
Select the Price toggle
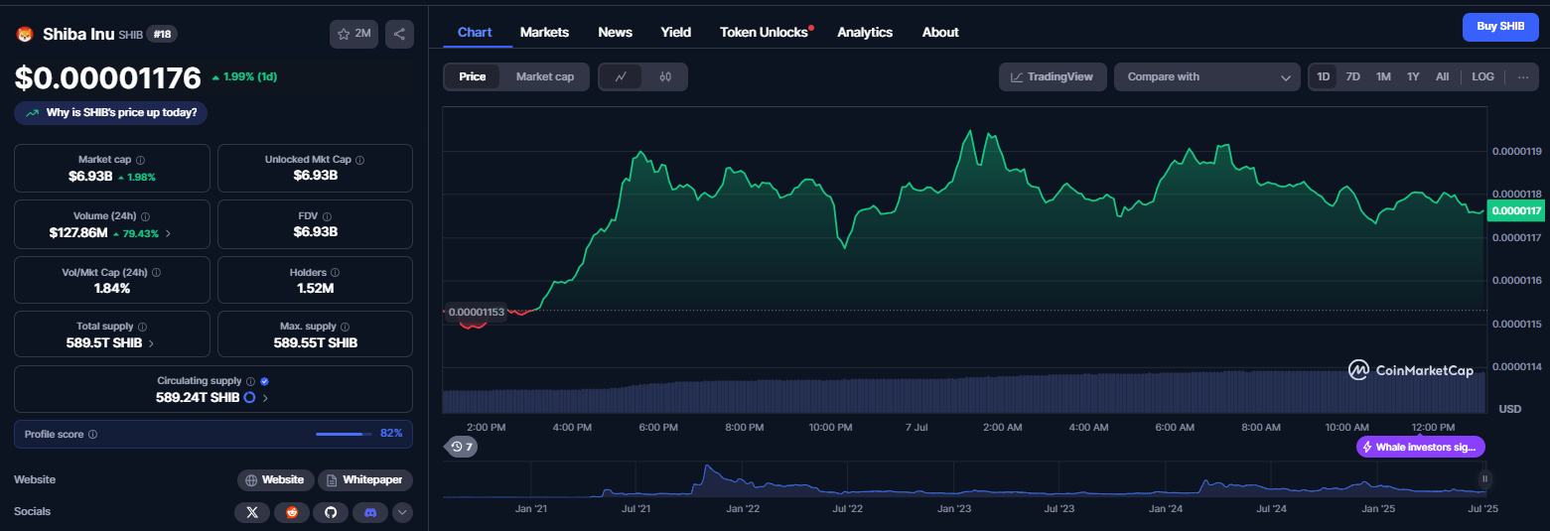click(473, 76)
